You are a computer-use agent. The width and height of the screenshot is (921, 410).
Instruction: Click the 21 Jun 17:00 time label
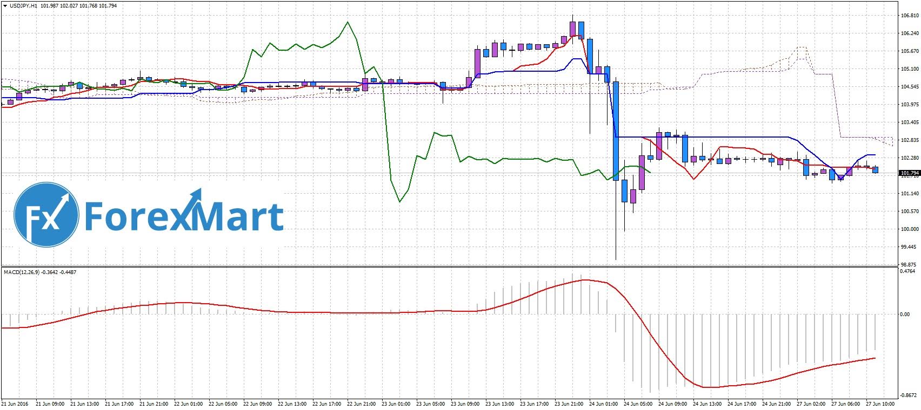[119, 404]
